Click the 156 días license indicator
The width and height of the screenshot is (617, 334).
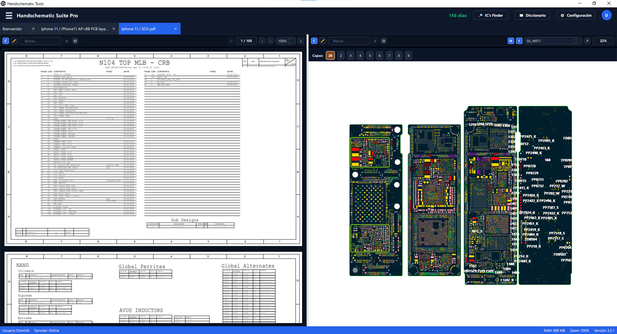tap(458, 15)
